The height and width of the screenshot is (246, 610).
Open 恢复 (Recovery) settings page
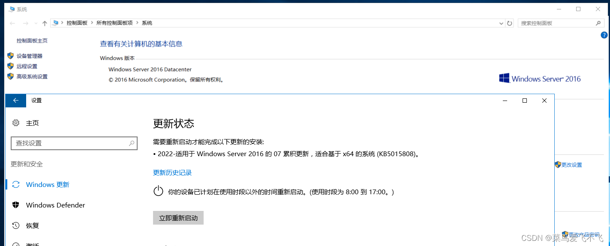click(33, 225)
